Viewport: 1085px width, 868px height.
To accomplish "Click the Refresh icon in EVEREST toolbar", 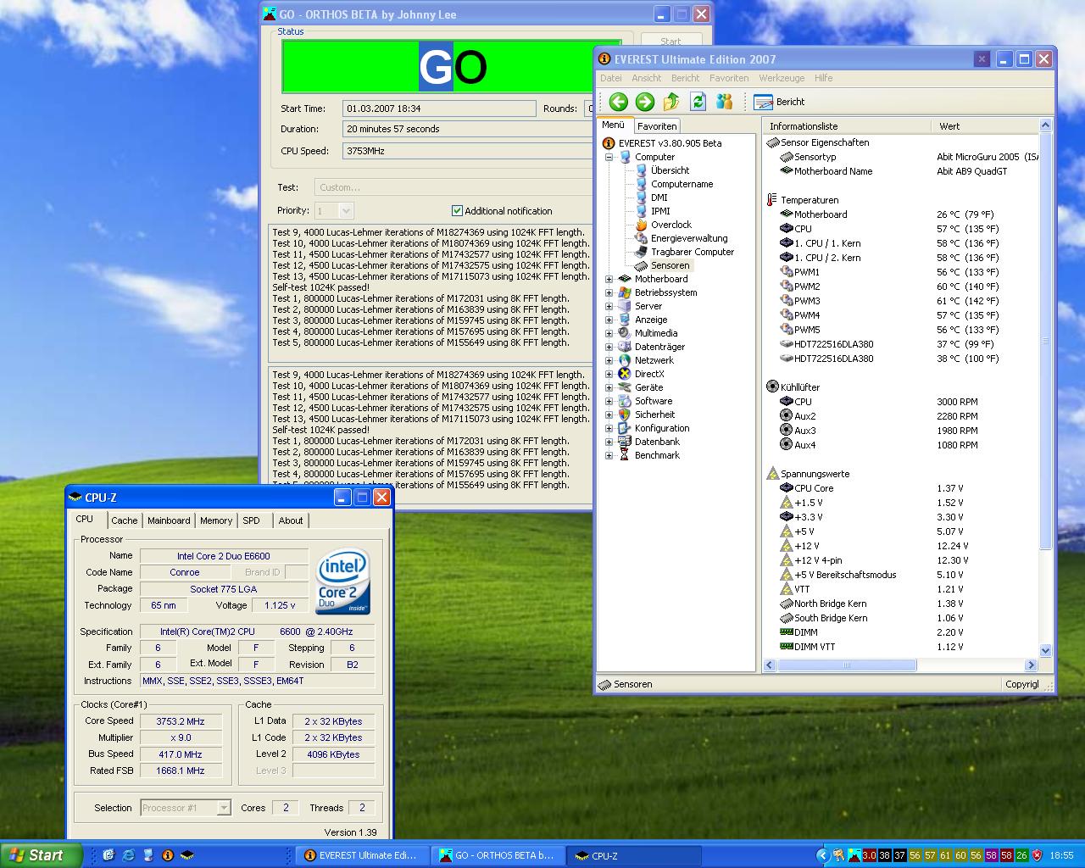I will 698,102.
